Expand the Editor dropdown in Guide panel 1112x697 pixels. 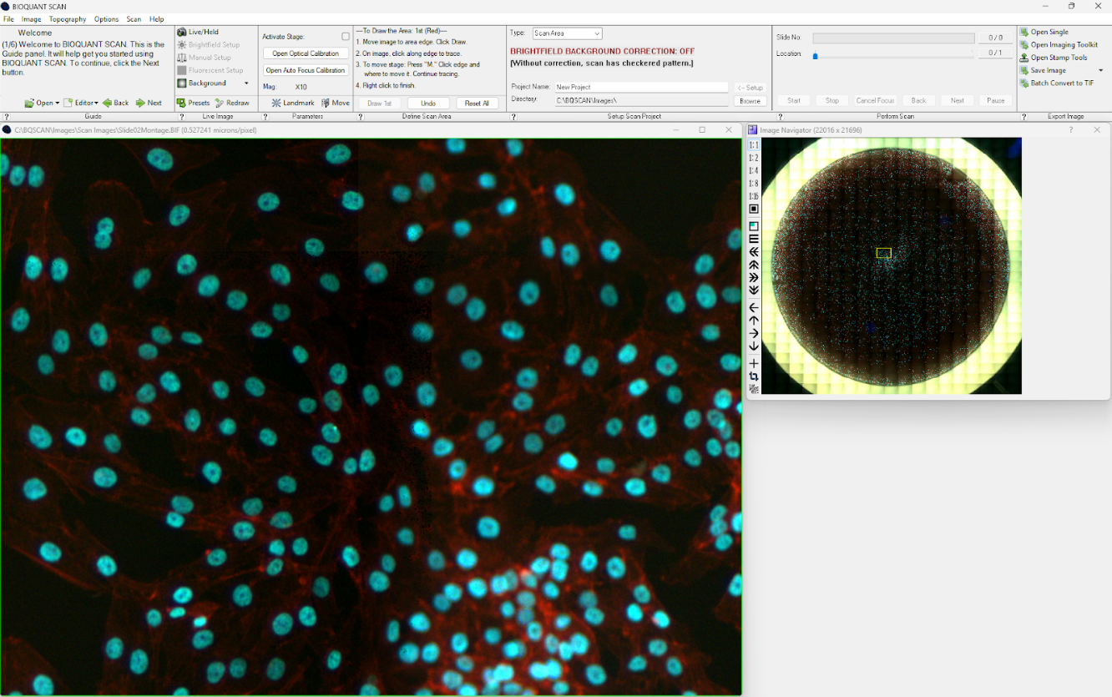(x=96, y=103)
